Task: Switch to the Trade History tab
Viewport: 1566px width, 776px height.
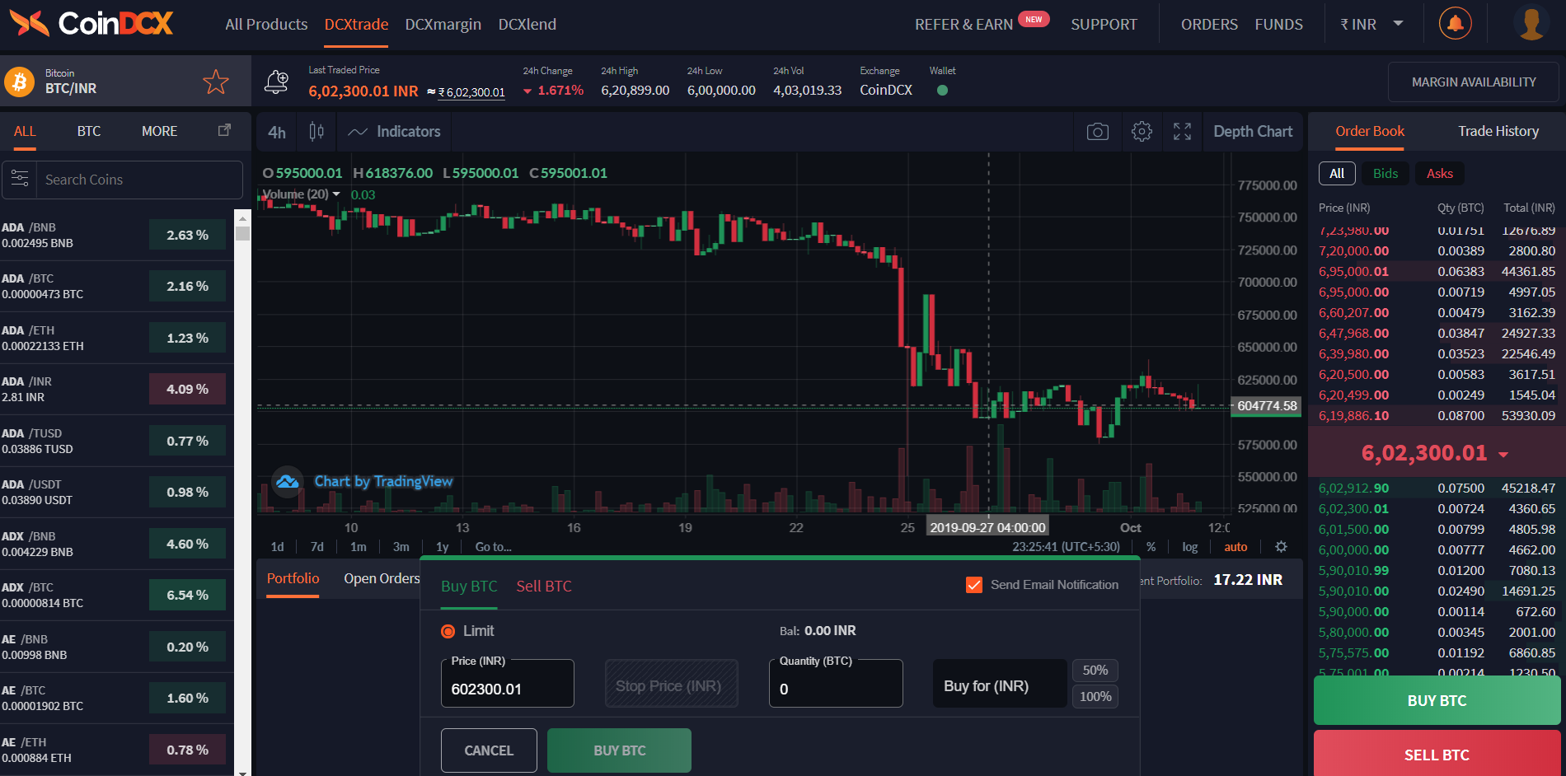Action: coord(1498,131)
